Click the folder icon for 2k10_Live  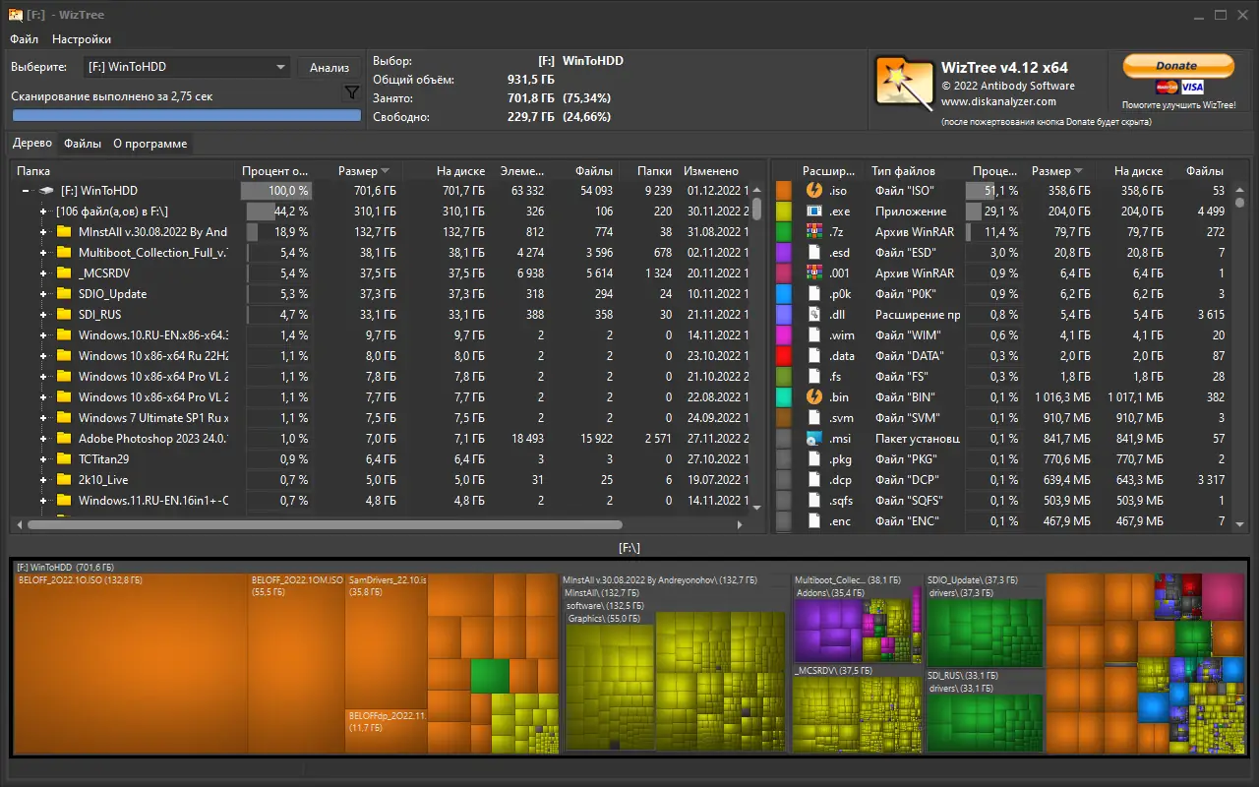tap(65, 480)
